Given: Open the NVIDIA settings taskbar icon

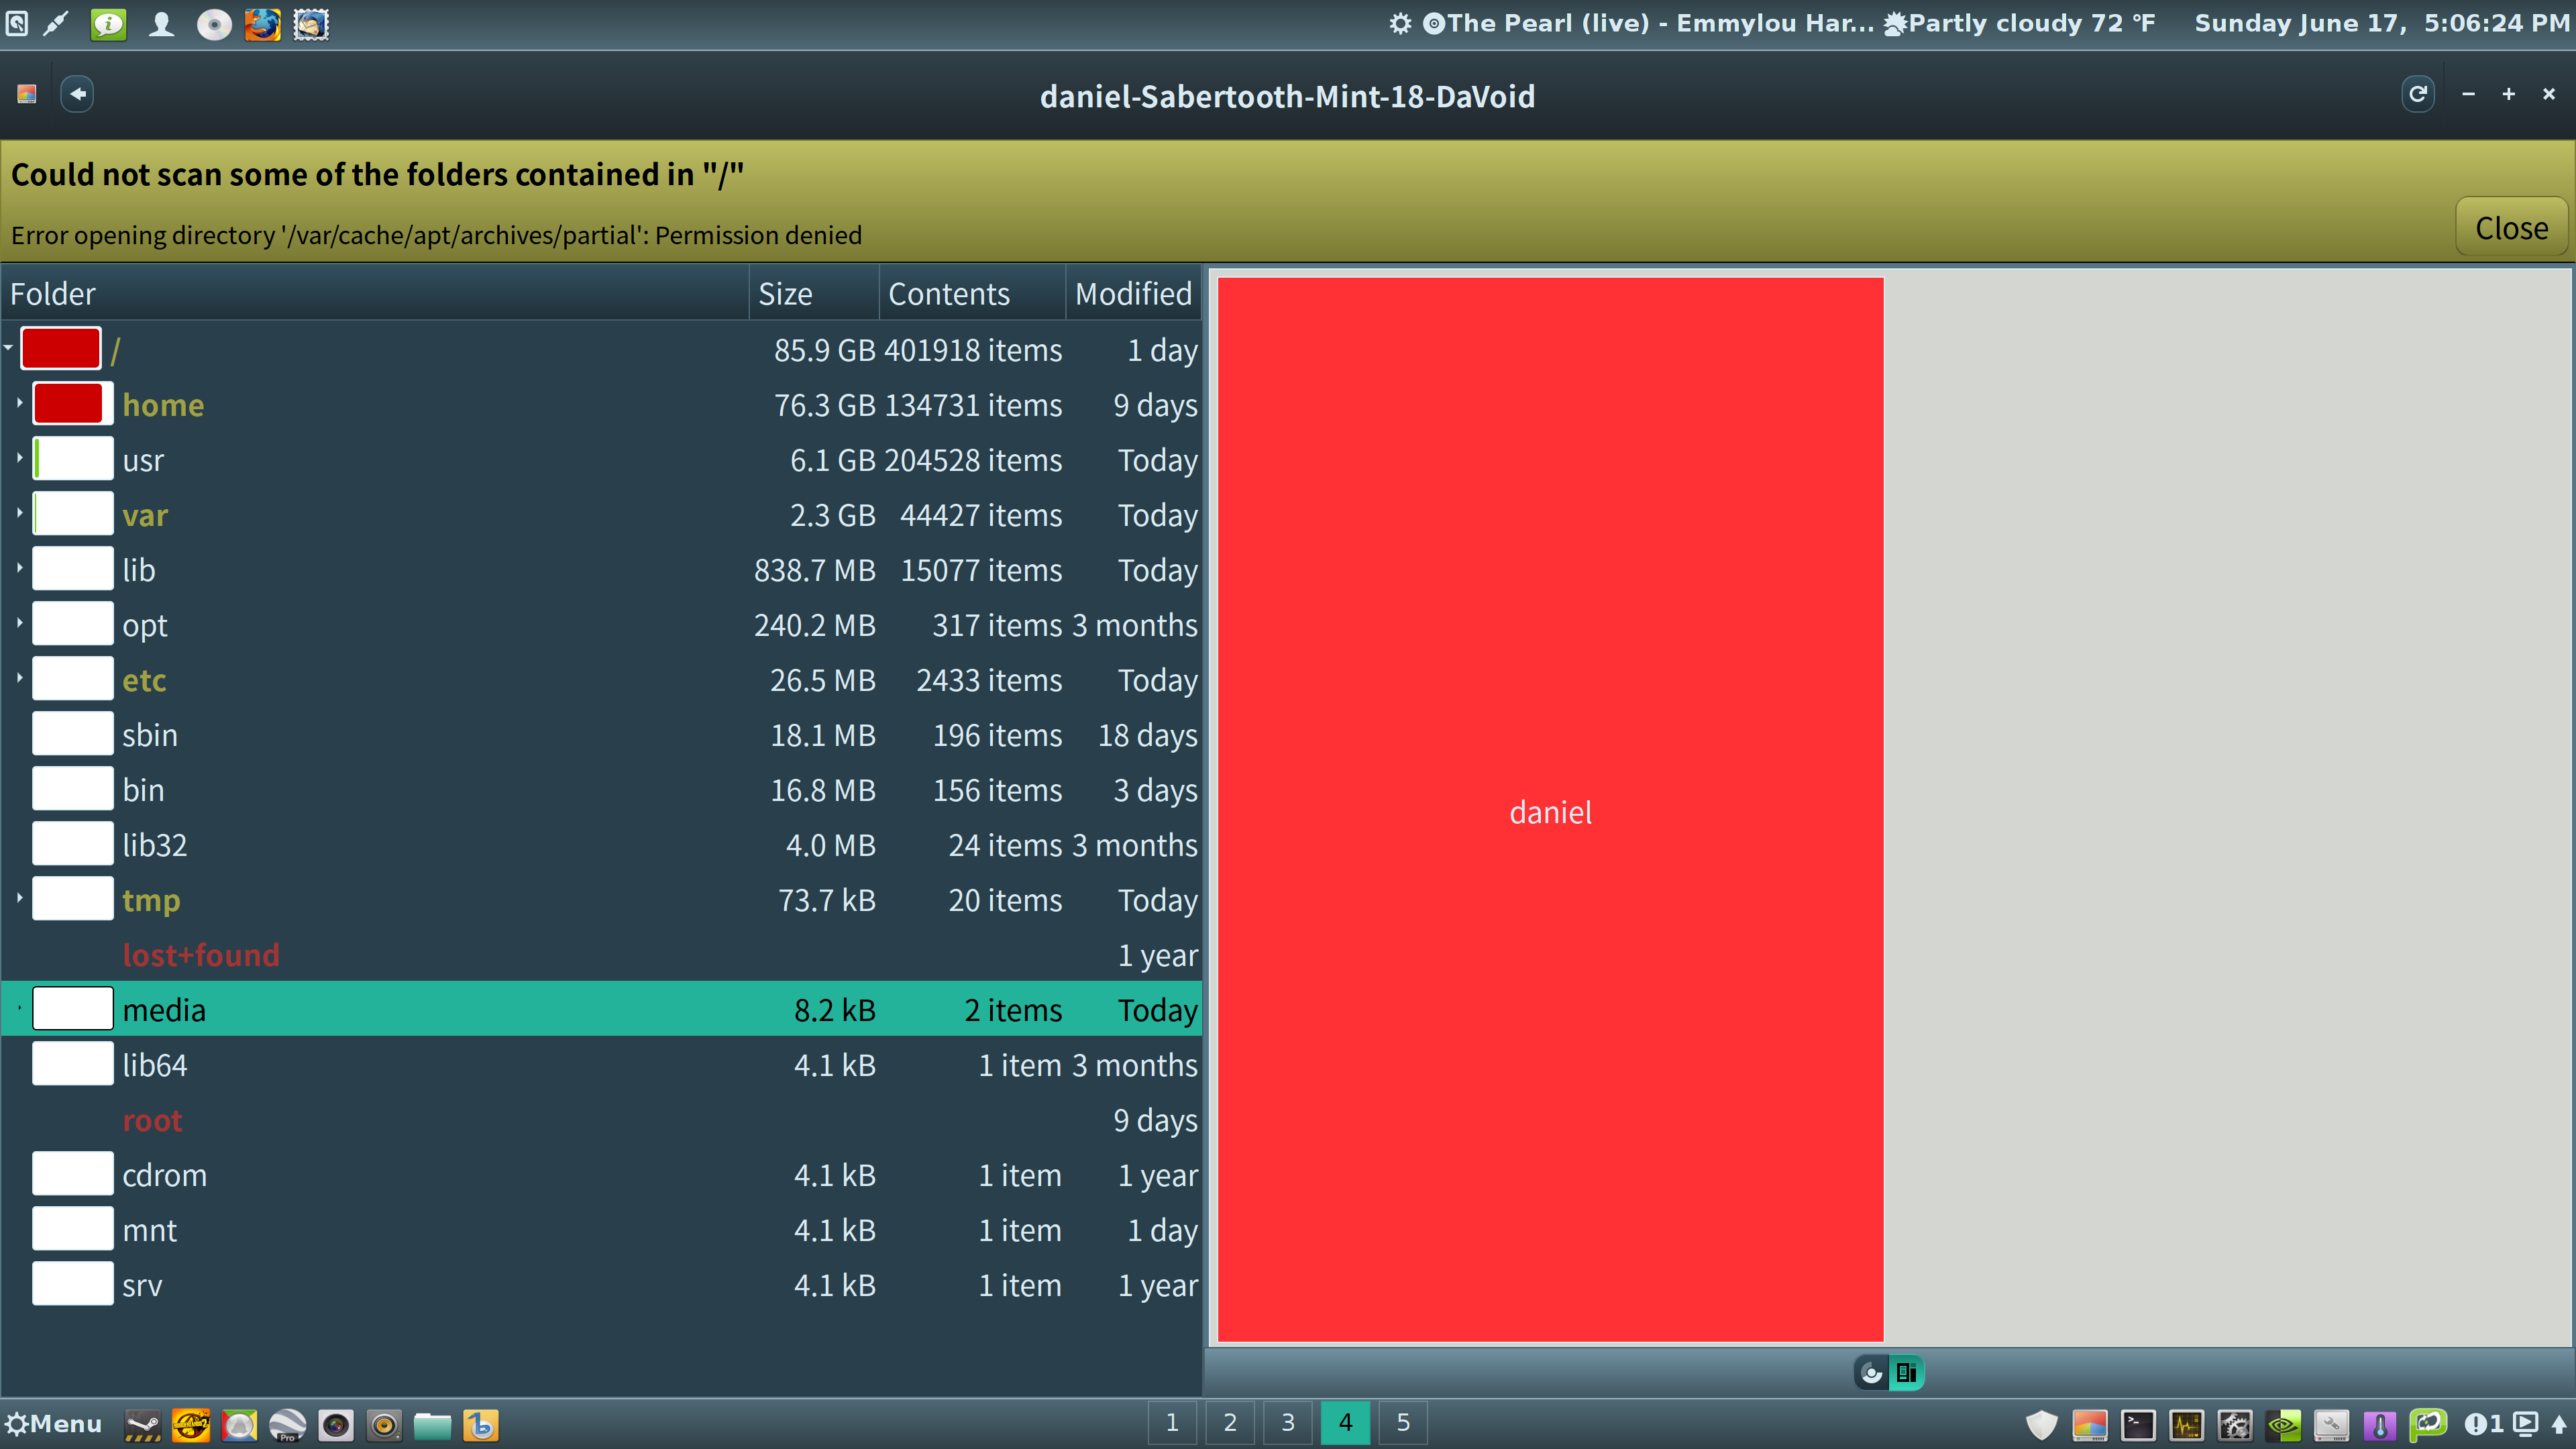Looking at the screenshot, I should pos(2283,1425).
